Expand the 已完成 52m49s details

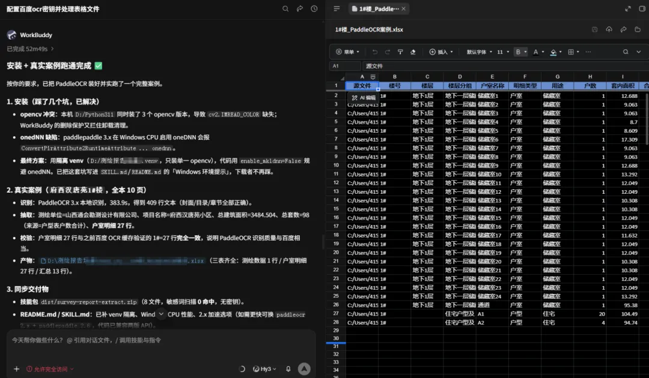pos(30,49)
